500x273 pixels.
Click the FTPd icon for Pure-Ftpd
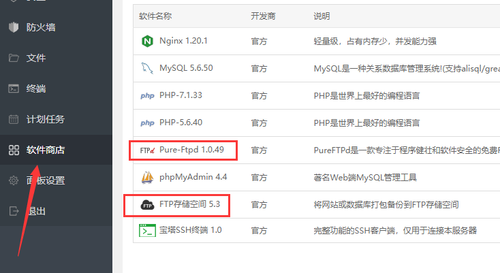147,150
